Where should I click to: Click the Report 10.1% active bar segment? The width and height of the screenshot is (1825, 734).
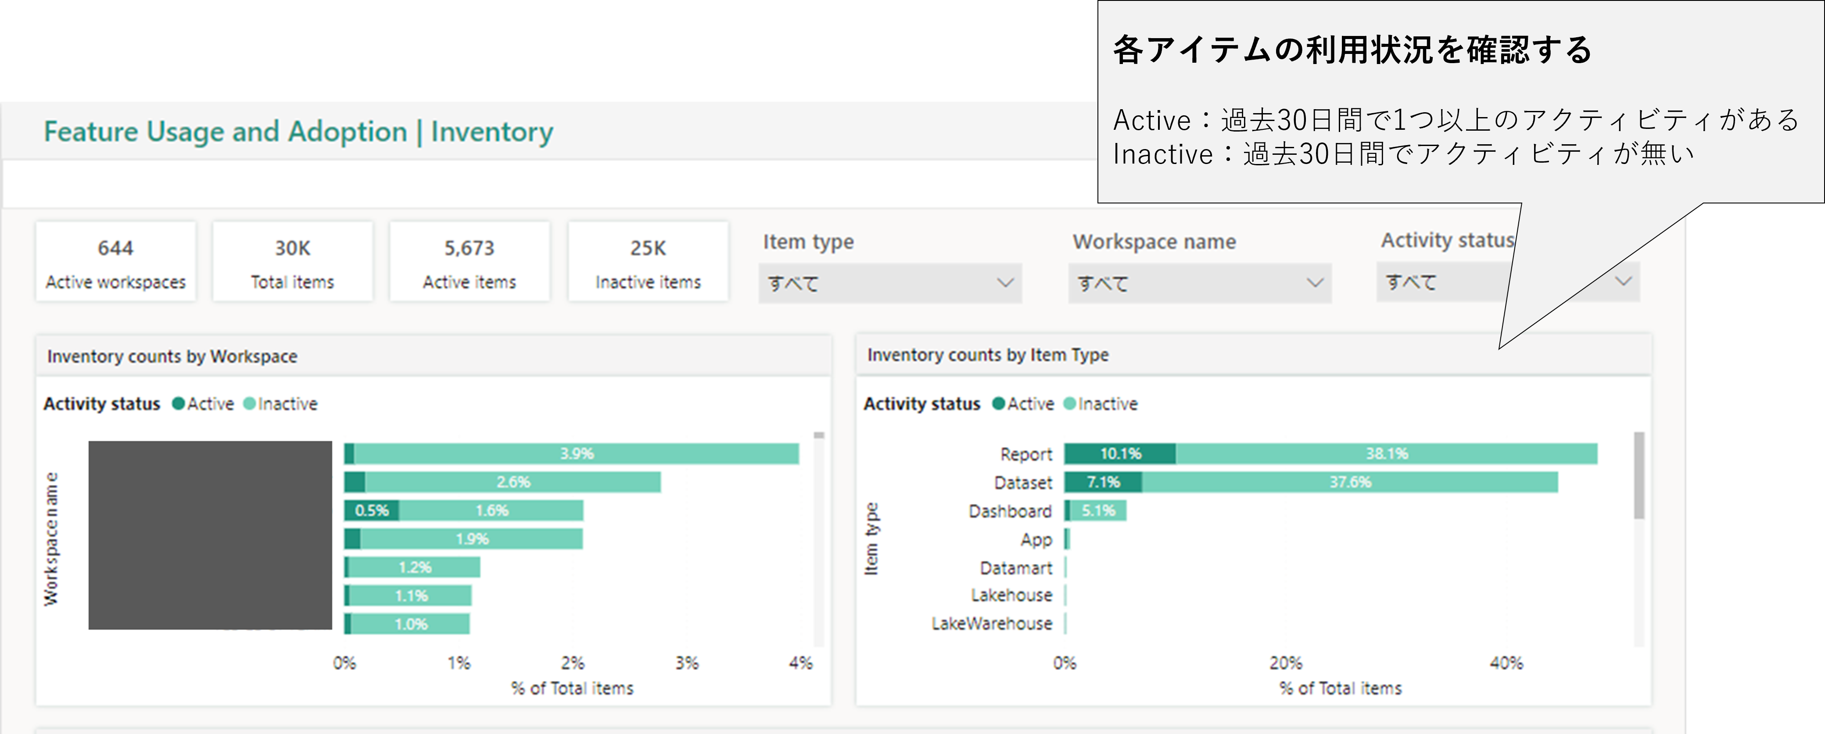click(x=1119, y=454)
